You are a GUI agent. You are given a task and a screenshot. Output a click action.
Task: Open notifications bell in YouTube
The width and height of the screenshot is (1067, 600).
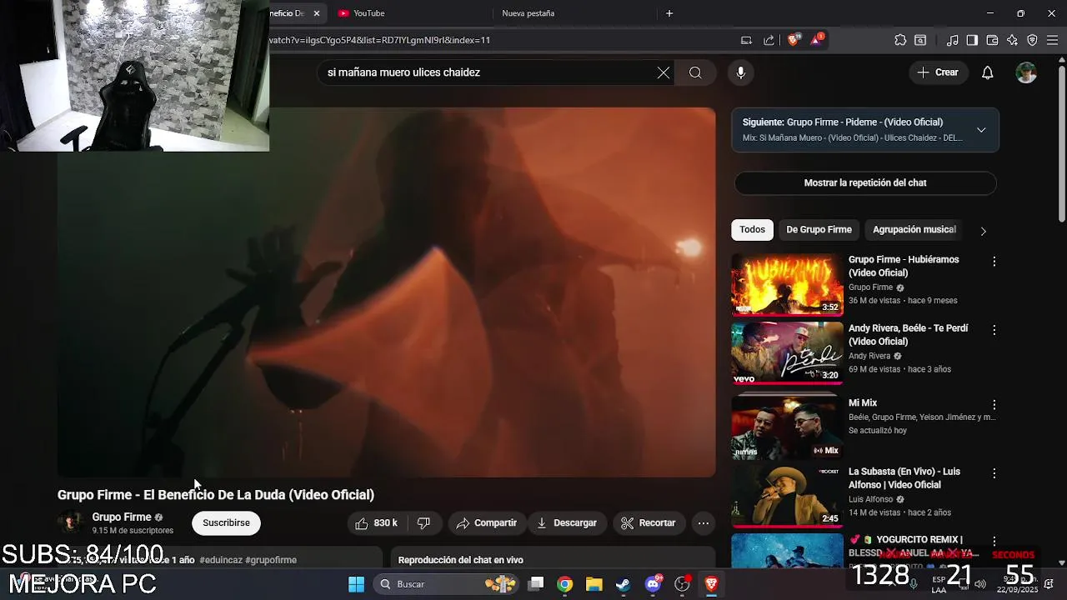click(x=987, y=72)
